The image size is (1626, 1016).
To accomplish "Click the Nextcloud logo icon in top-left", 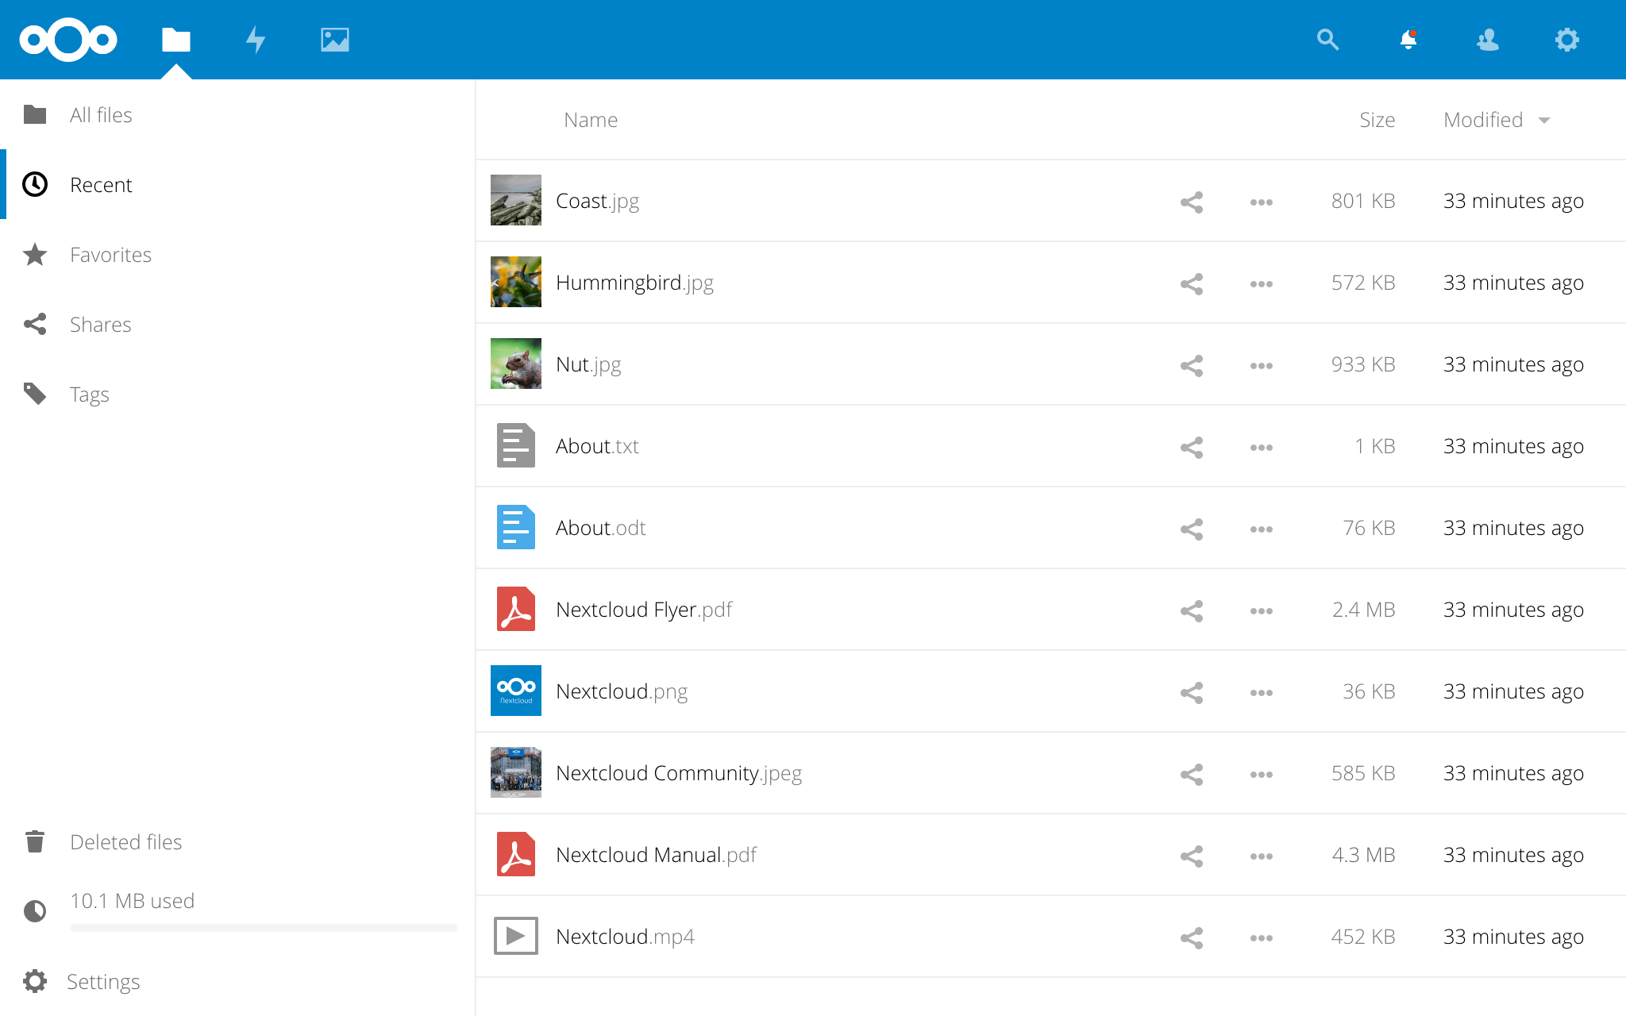I will click(68, 39).
